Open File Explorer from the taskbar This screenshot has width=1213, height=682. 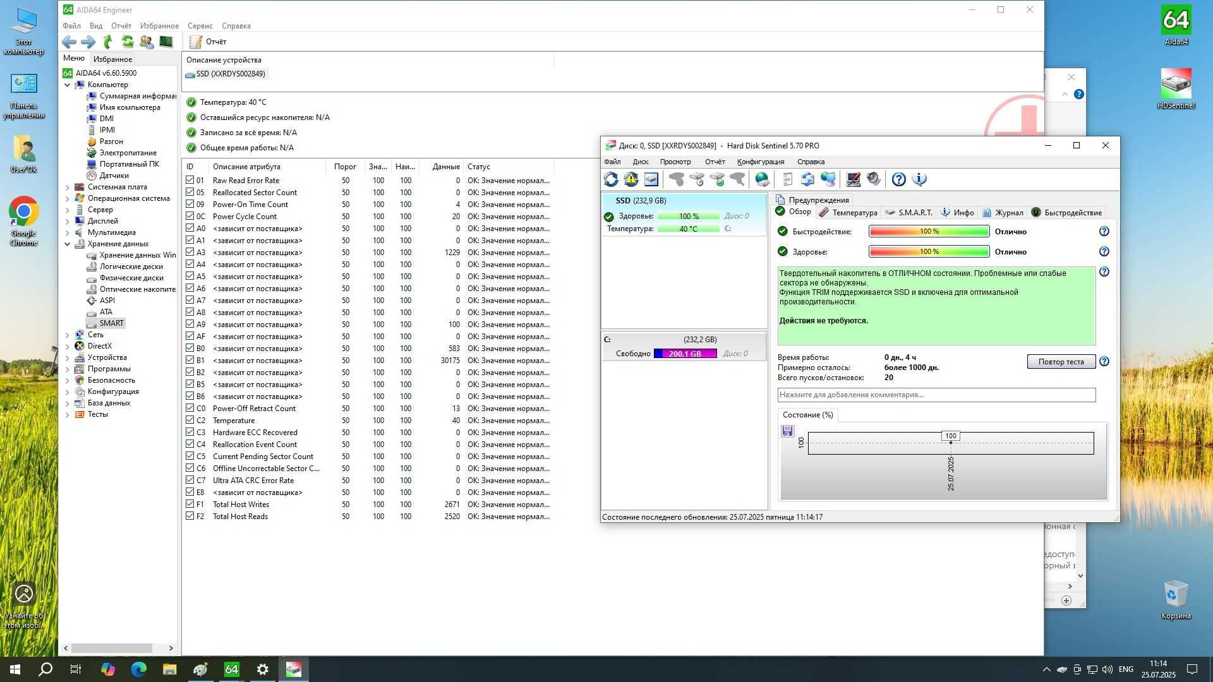169,669
